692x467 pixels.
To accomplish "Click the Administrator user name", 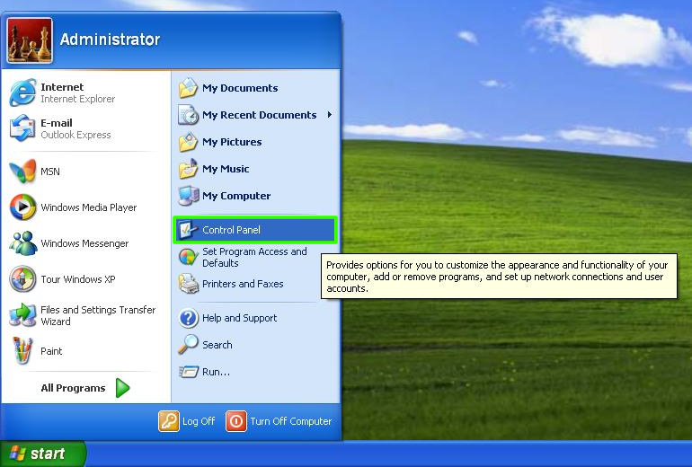I will (x=110, y=40).
